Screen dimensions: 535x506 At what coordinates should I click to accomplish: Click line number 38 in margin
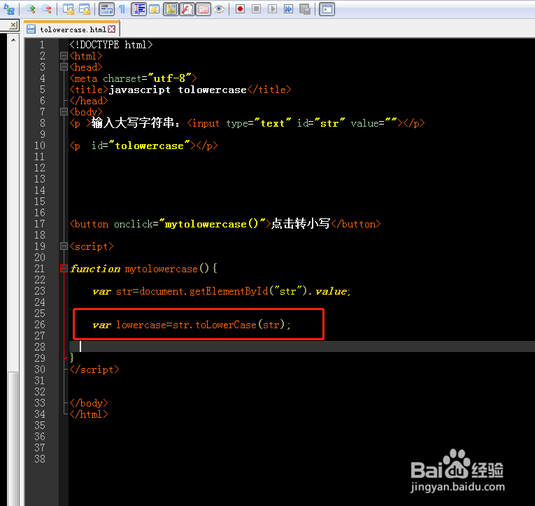tap(40, 459)
